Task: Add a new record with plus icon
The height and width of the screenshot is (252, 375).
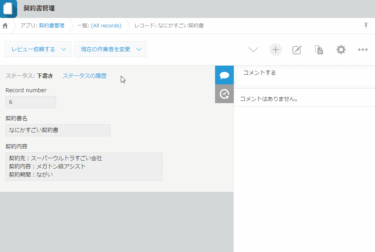Action: click(276, 50)
